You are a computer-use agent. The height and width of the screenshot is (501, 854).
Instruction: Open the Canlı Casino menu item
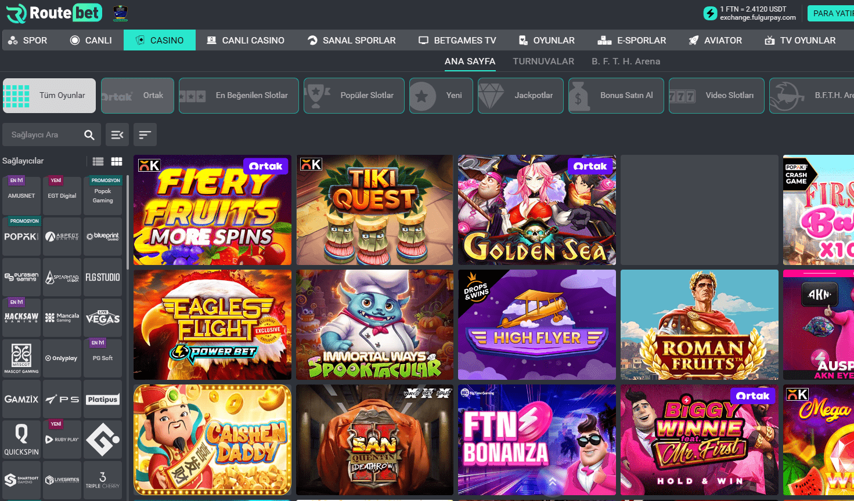[246, 40]
